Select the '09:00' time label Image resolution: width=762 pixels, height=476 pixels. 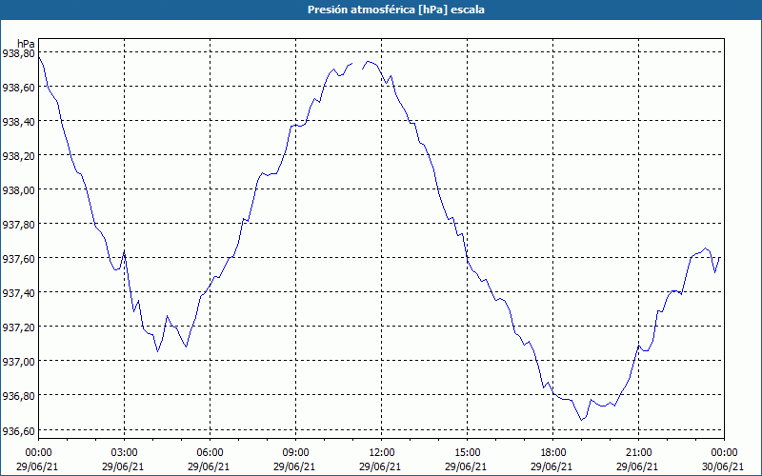tap(295, 453)
